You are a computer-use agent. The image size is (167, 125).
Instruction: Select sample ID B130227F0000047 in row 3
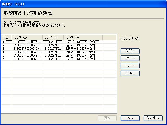click(x=27, y=49)
